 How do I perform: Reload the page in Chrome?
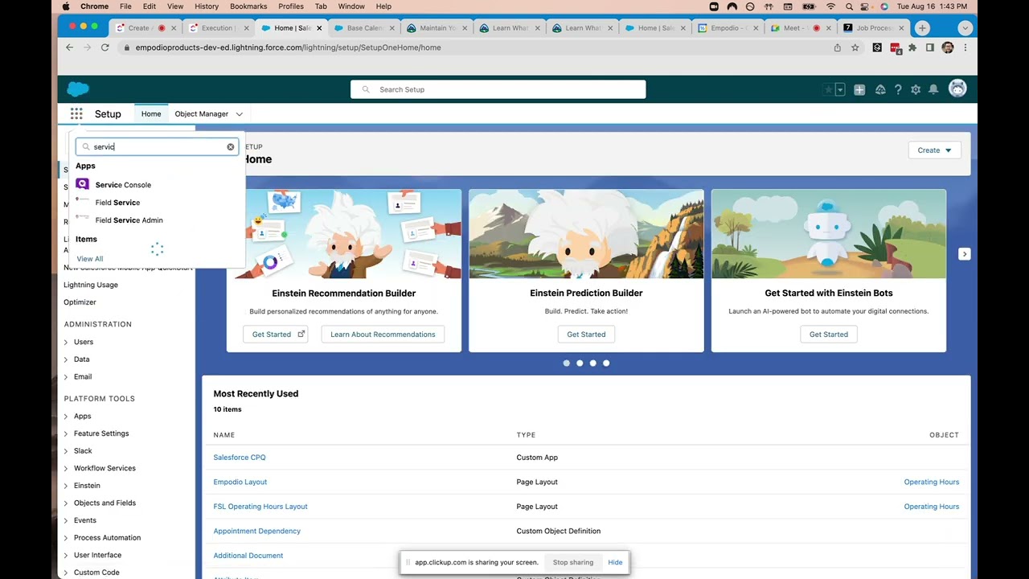(105, 47)
